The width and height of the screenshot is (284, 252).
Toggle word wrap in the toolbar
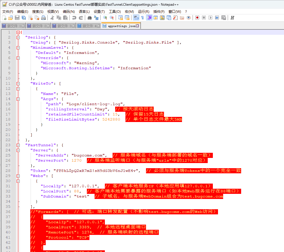click(x=136, y=18)
